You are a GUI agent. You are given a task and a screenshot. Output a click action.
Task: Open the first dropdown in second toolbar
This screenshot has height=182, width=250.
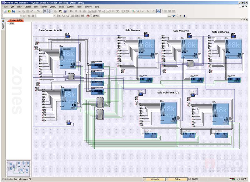[x=21, y=16]
